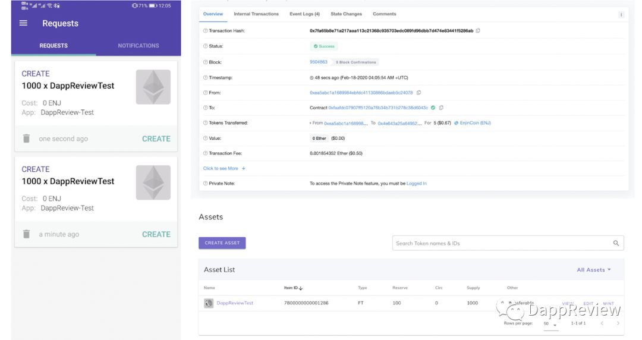Tap the Ethereum thumbnail on first request
This screenshot has width=642, height=340.
153,87
